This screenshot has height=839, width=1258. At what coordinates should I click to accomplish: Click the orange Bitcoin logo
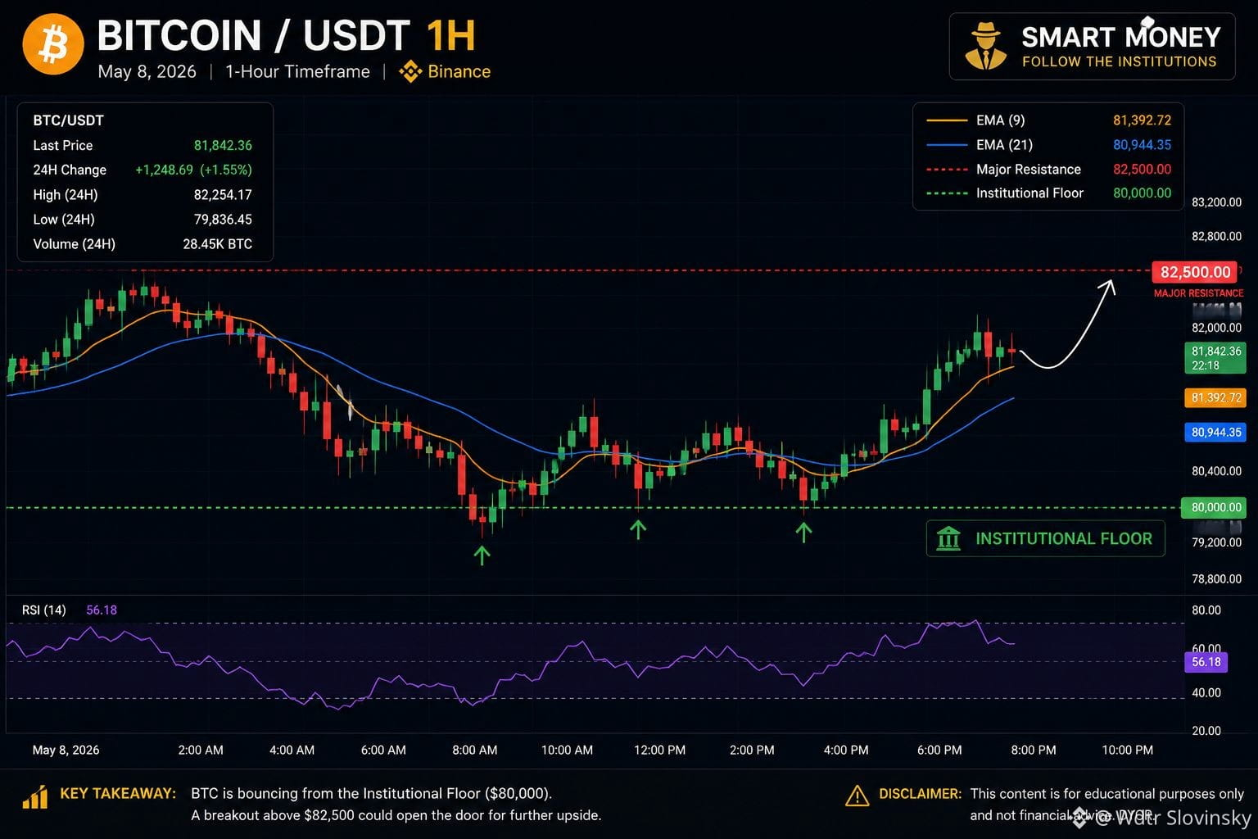point(53,43)
